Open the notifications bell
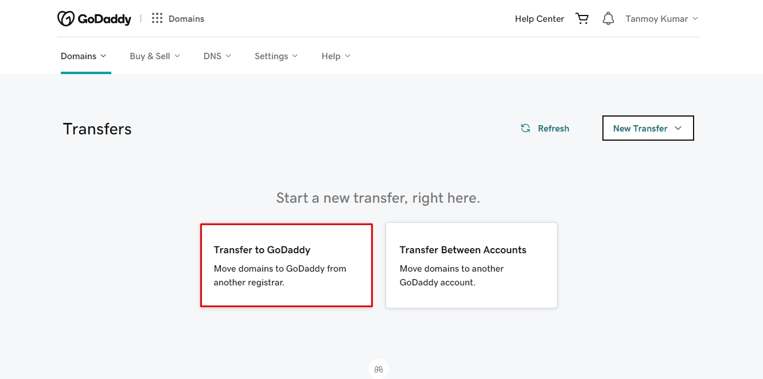The image size is (763, 379). click(608, 19)
